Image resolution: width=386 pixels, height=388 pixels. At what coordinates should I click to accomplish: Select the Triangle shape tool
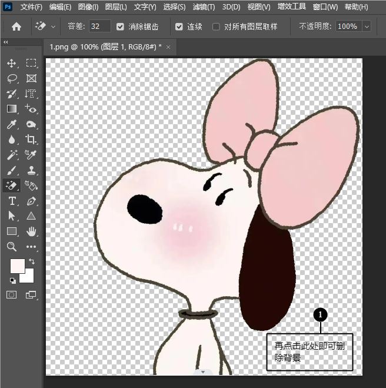pos(31,215)
